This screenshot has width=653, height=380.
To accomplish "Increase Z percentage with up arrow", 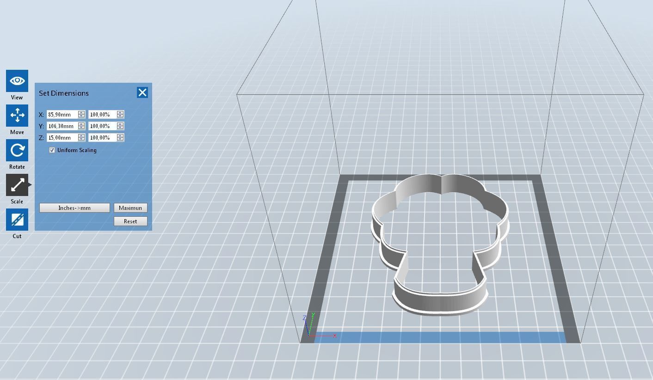I will 120,135.
